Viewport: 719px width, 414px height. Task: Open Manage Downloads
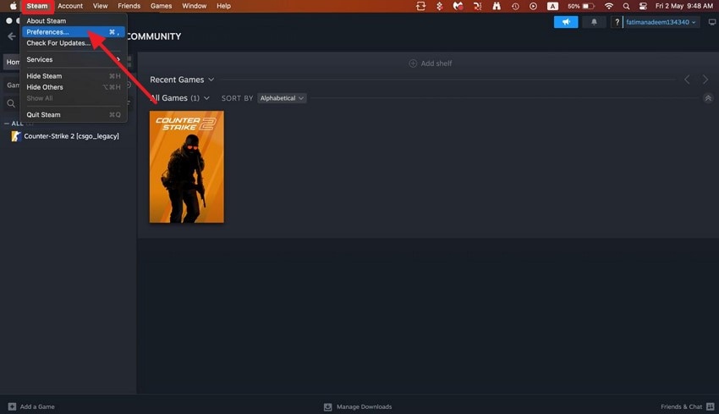point(358,406)
